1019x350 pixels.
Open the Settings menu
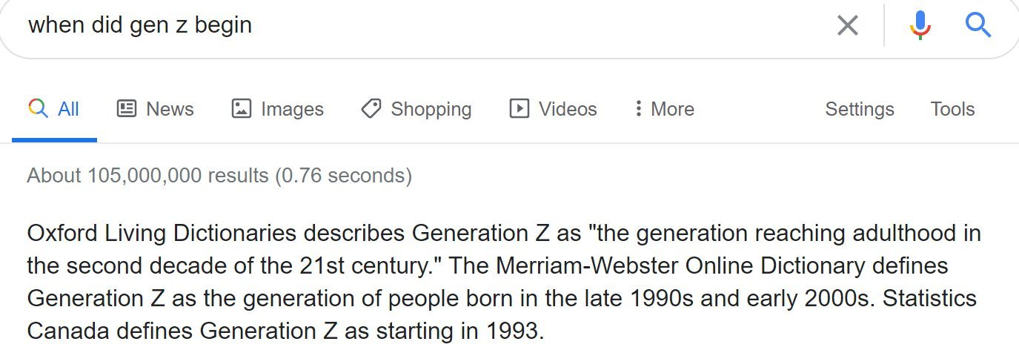pos(860,109)
